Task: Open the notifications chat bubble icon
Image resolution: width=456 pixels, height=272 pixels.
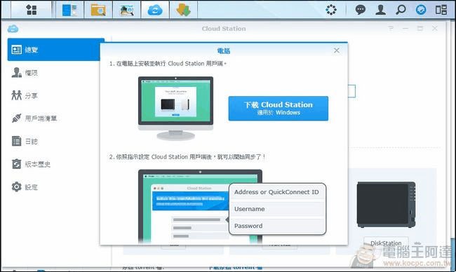Action: pos(361,10)
